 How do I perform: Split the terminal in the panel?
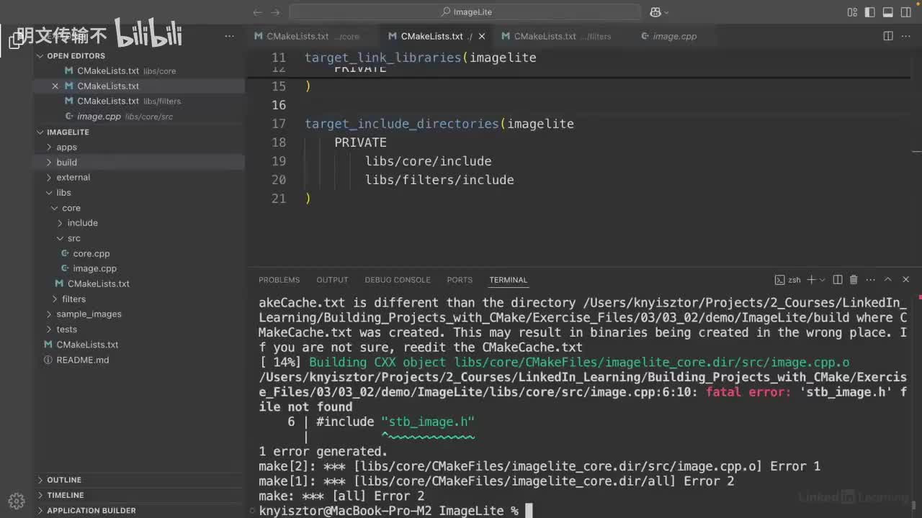[838, 280]
